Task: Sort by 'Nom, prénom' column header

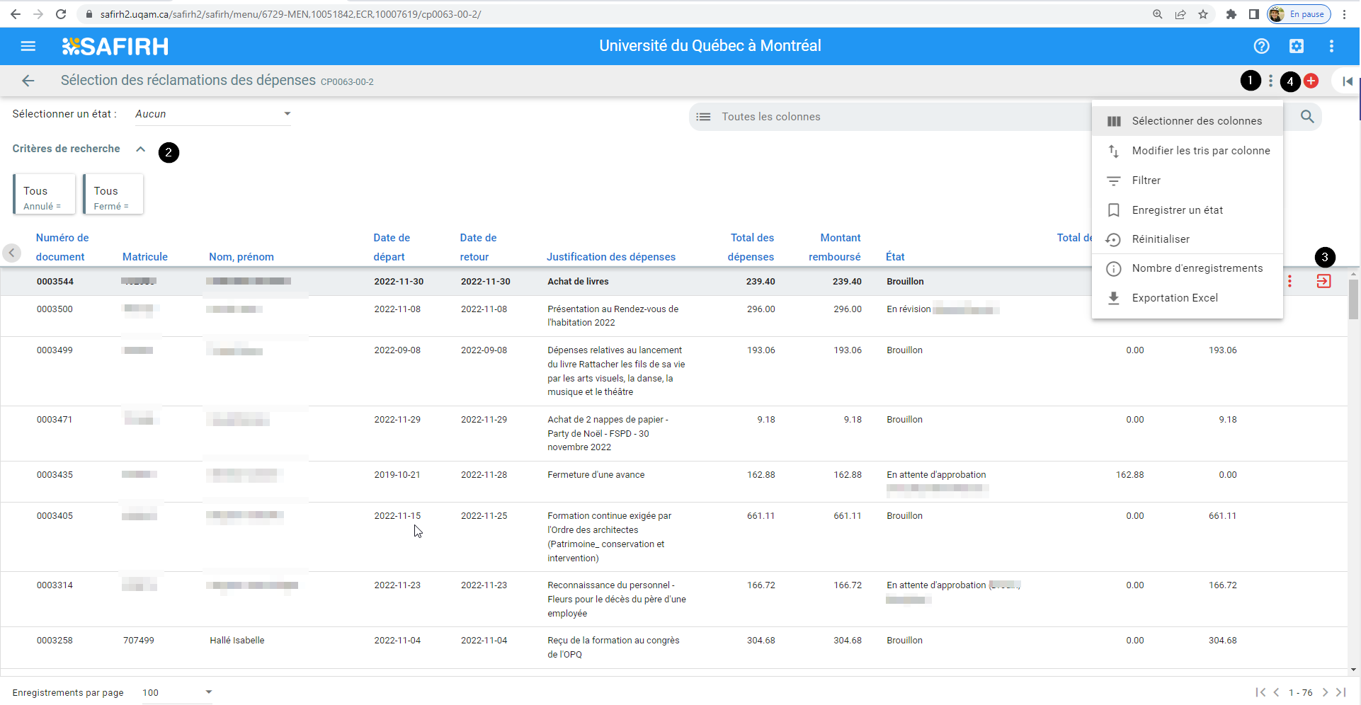Action: click(x=241, y=257)
